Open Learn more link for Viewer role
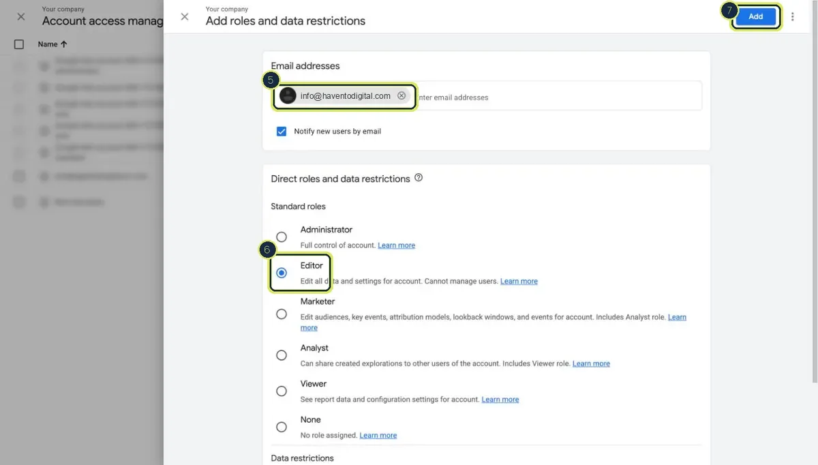 tap(500, 400)
